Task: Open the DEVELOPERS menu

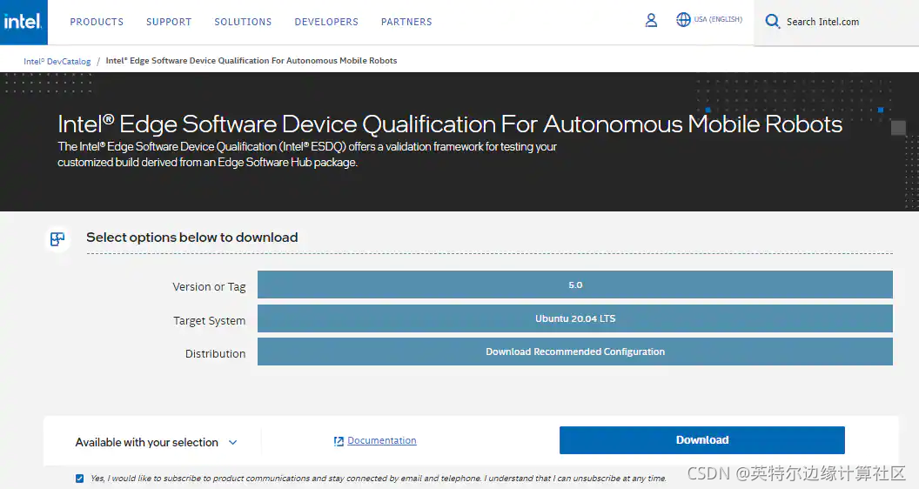Action: point(326,22)
